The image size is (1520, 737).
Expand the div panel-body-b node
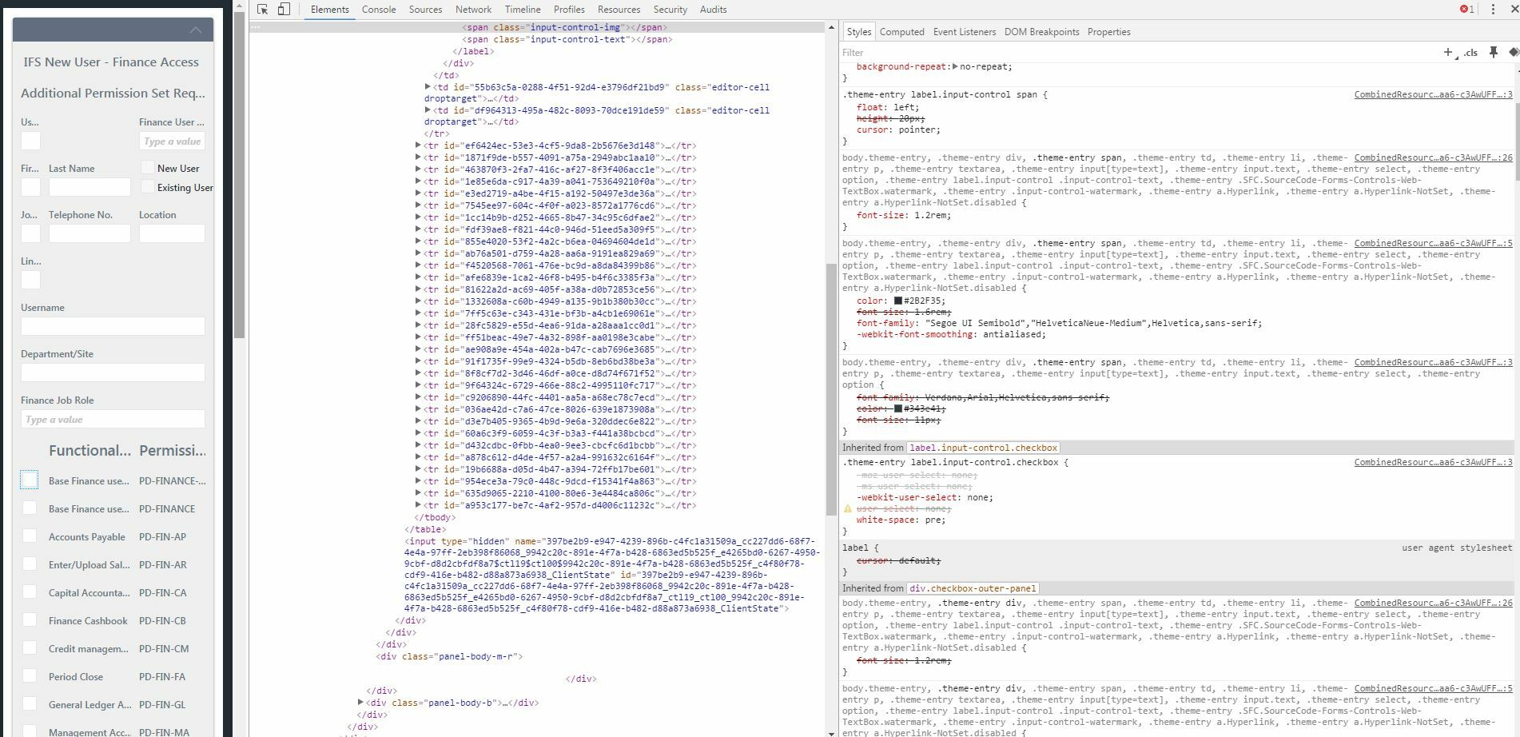(x=360, y=703)
